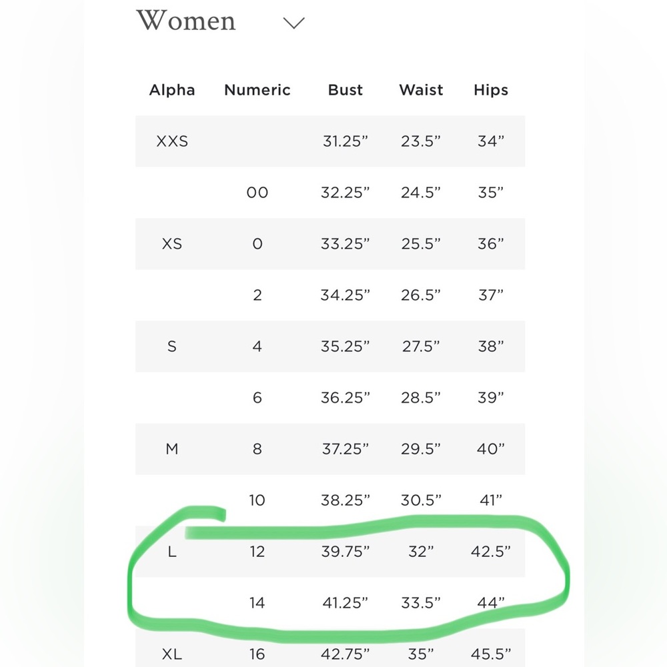Select numeric size 10 cell

(257, 500)
